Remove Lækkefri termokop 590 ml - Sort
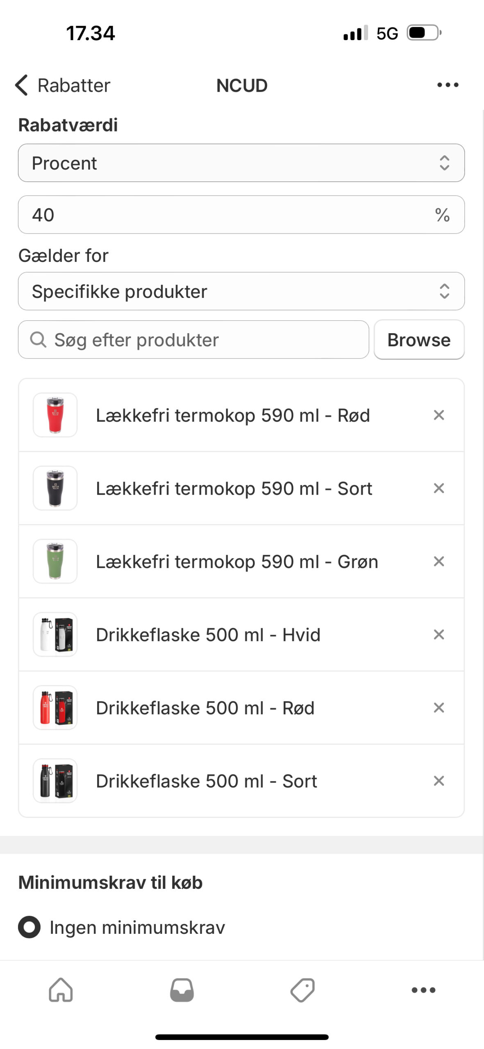Screen dimensions: 484x1049 point(439,488)
